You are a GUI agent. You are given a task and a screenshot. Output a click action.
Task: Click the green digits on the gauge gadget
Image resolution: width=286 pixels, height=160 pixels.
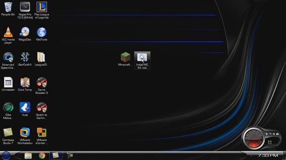pos(269,142)
